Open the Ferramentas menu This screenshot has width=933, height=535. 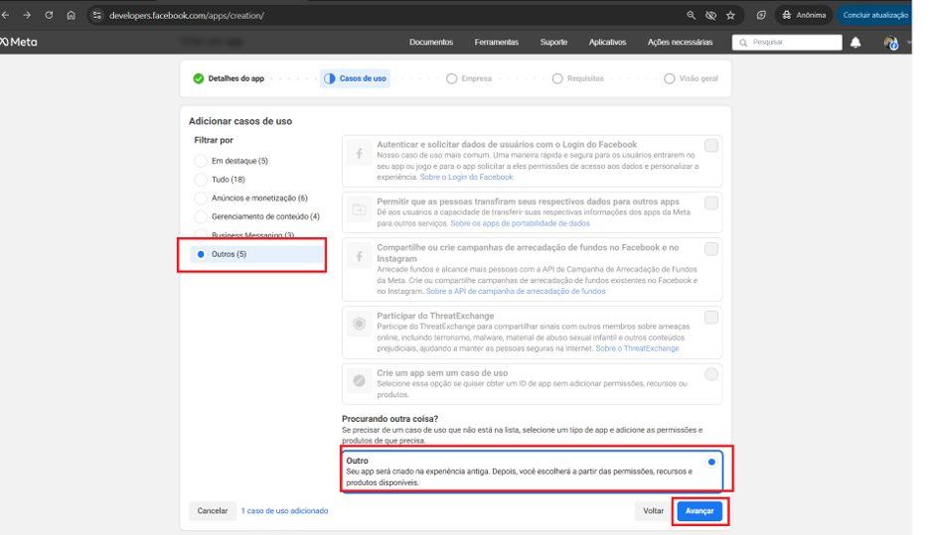[496, 43]
